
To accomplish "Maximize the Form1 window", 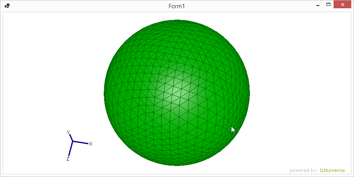I will pos(328,4).
